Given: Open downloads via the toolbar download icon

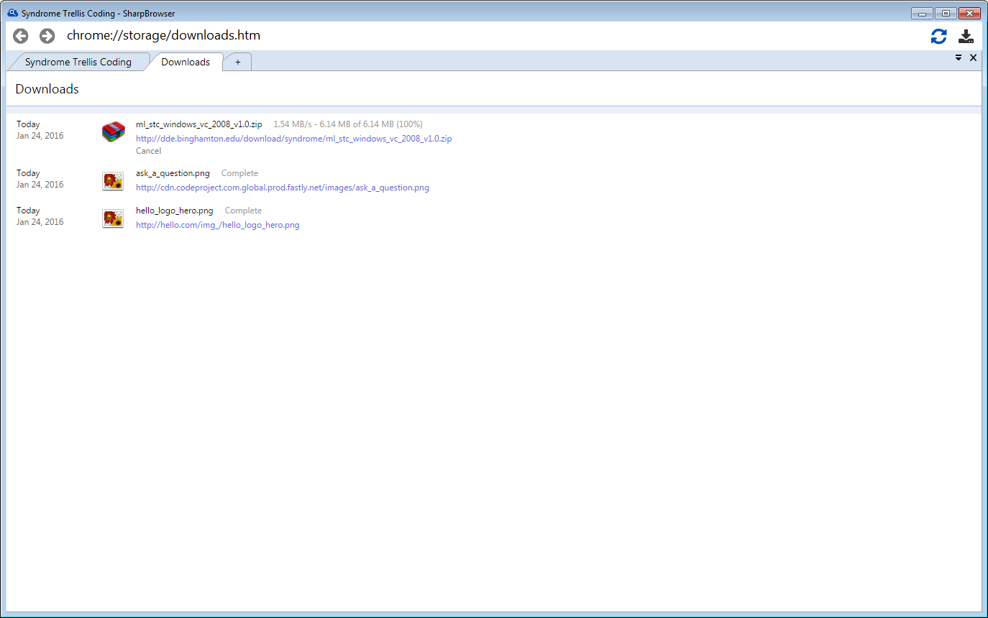Looking at the screenshot, I should [x=966, y=37].
